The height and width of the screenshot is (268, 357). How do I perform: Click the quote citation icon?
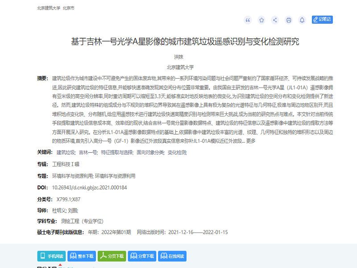[248, 20]
